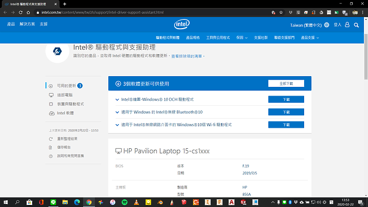368x207 pixels.
Task: Launch Blender from the taskbar
Action: (x=160, y=202)
